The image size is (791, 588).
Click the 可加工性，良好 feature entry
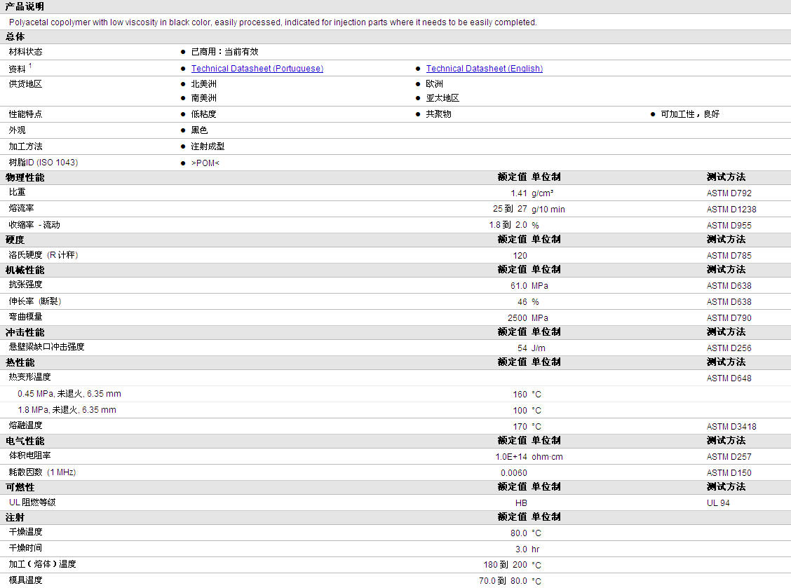(x=690, y=114)
